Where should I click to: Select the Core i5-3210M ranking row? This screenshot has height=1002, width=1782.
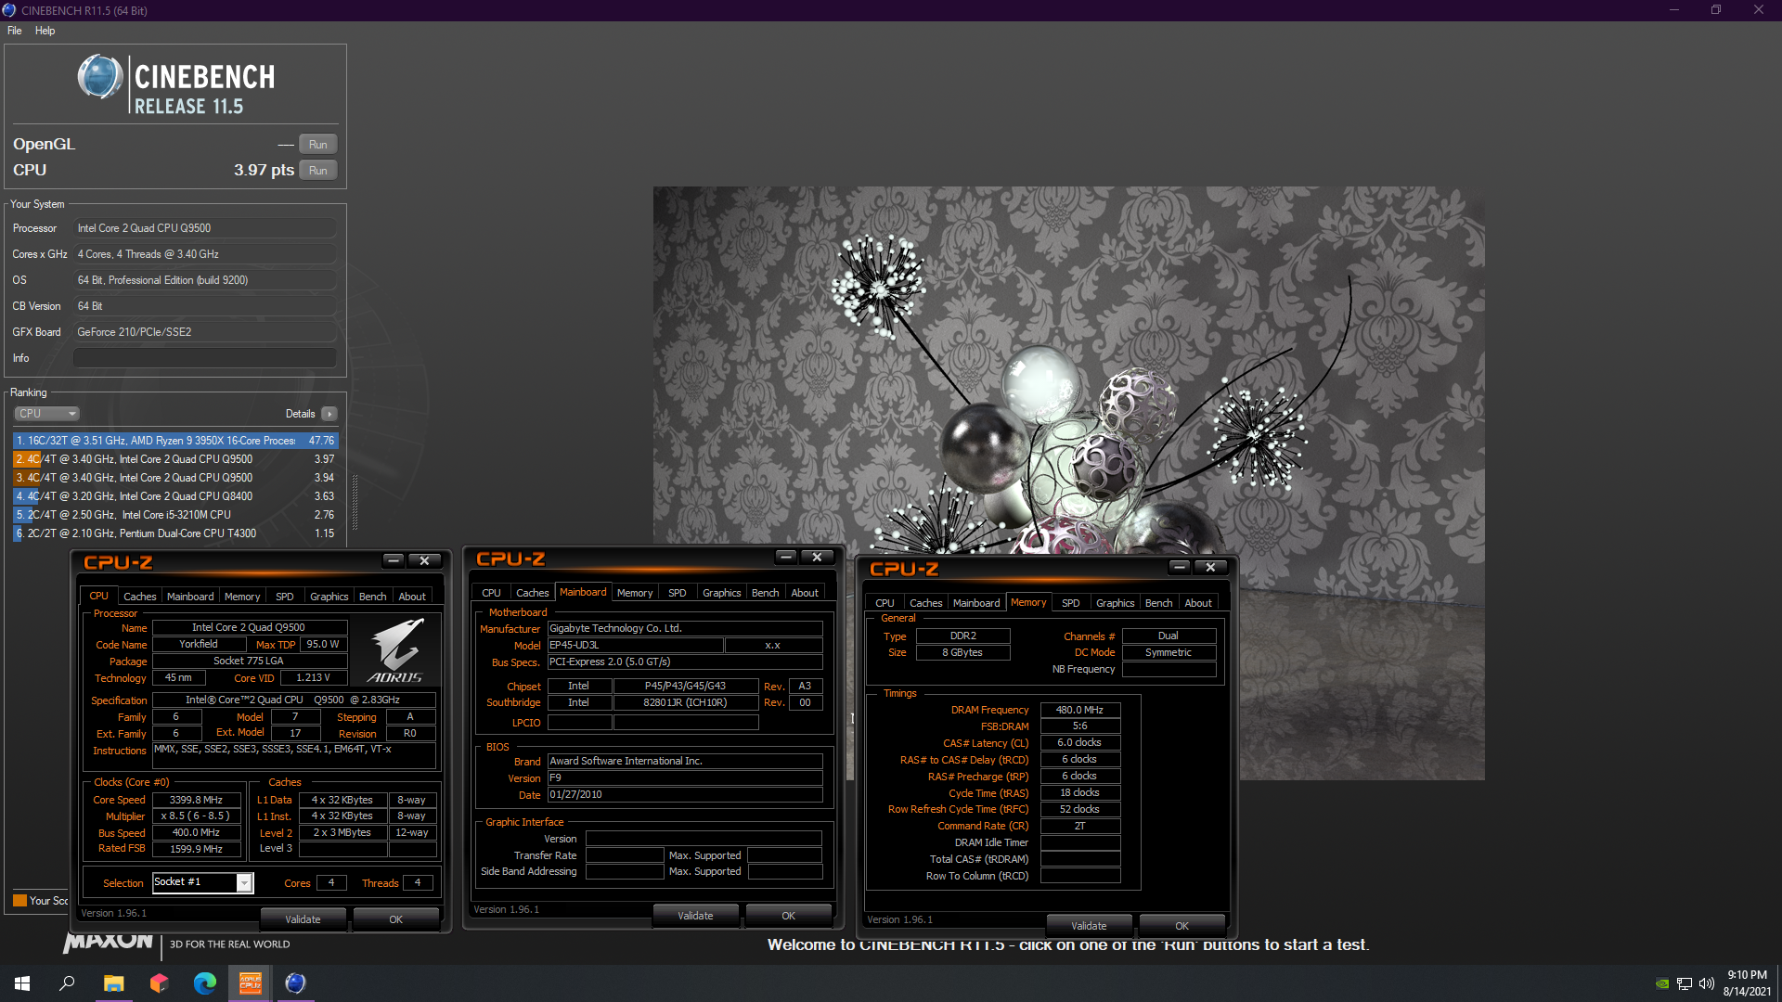(x=175, y=515)
